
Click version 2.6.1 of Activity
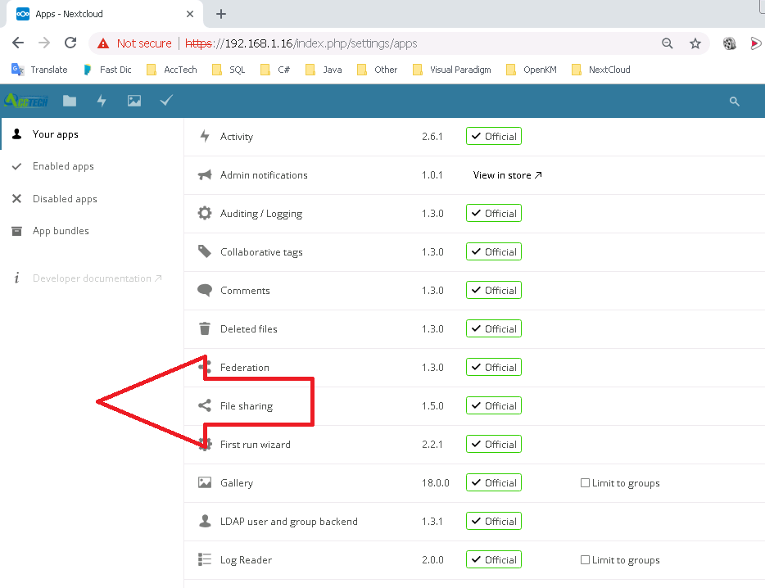(432, 137)
